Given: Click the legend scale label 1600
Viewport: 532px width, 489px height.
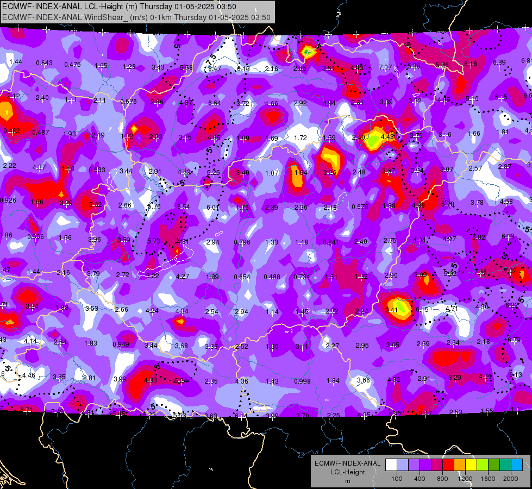Looking at the screenshot, I should coord(488,479).
